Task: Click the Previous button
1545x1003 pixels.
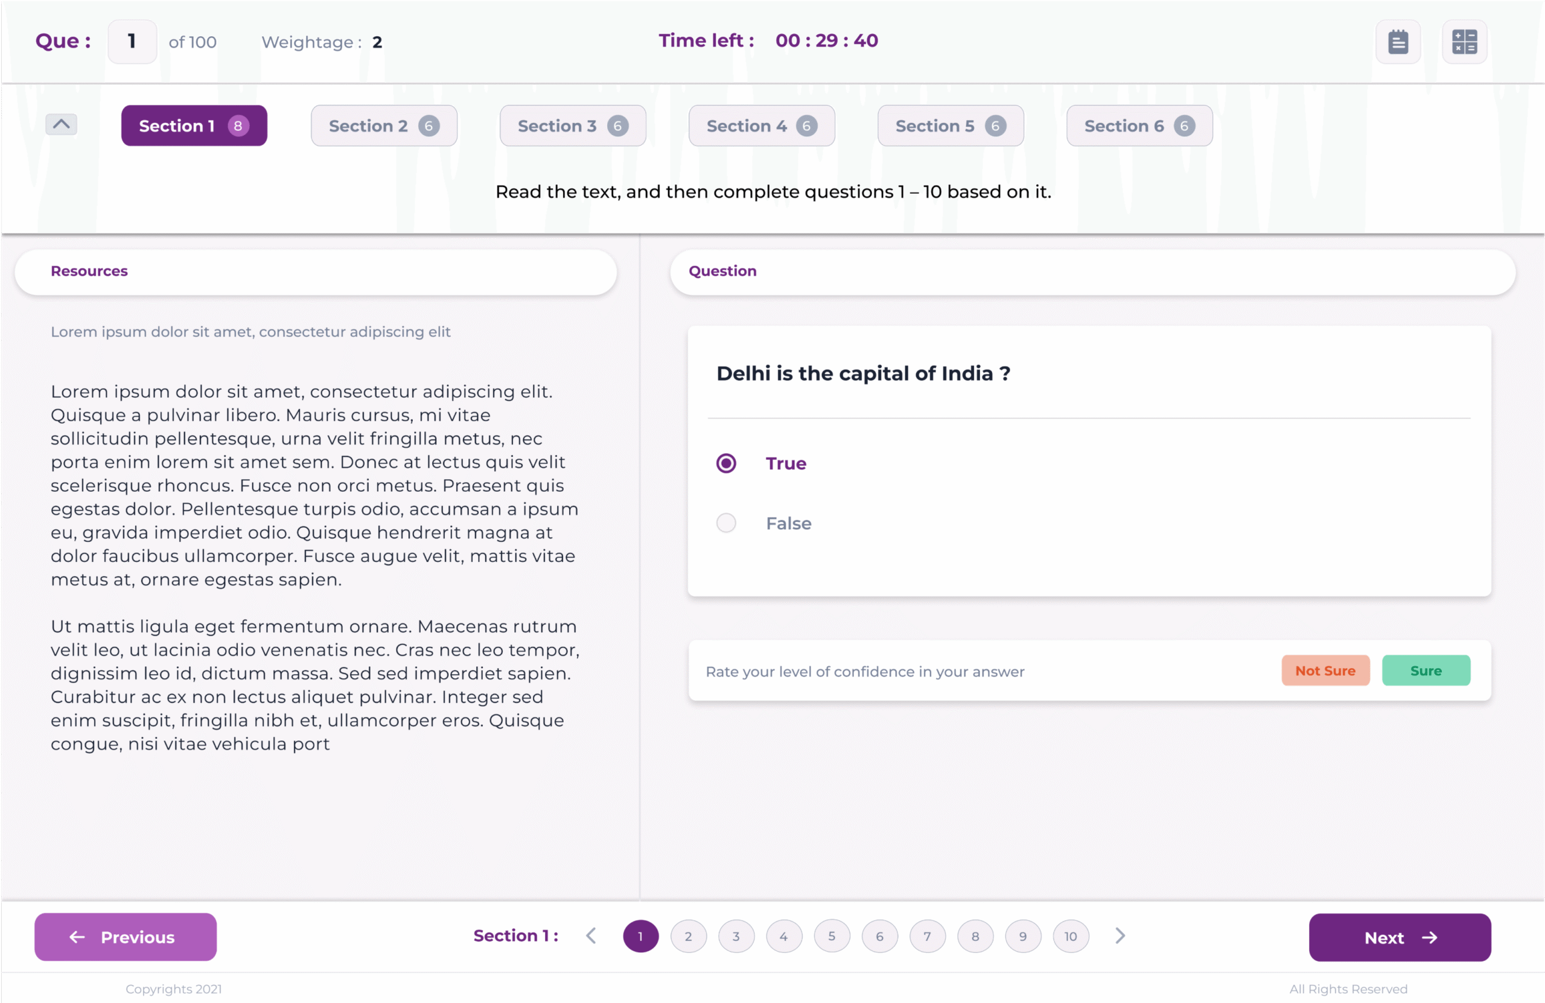Action: pyautogui.click(x=126, y=937)
